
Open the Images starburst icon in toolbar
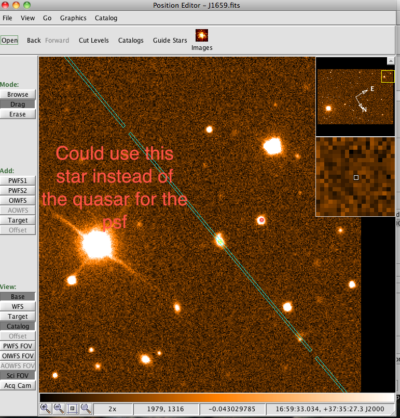(x=202, y=35)
